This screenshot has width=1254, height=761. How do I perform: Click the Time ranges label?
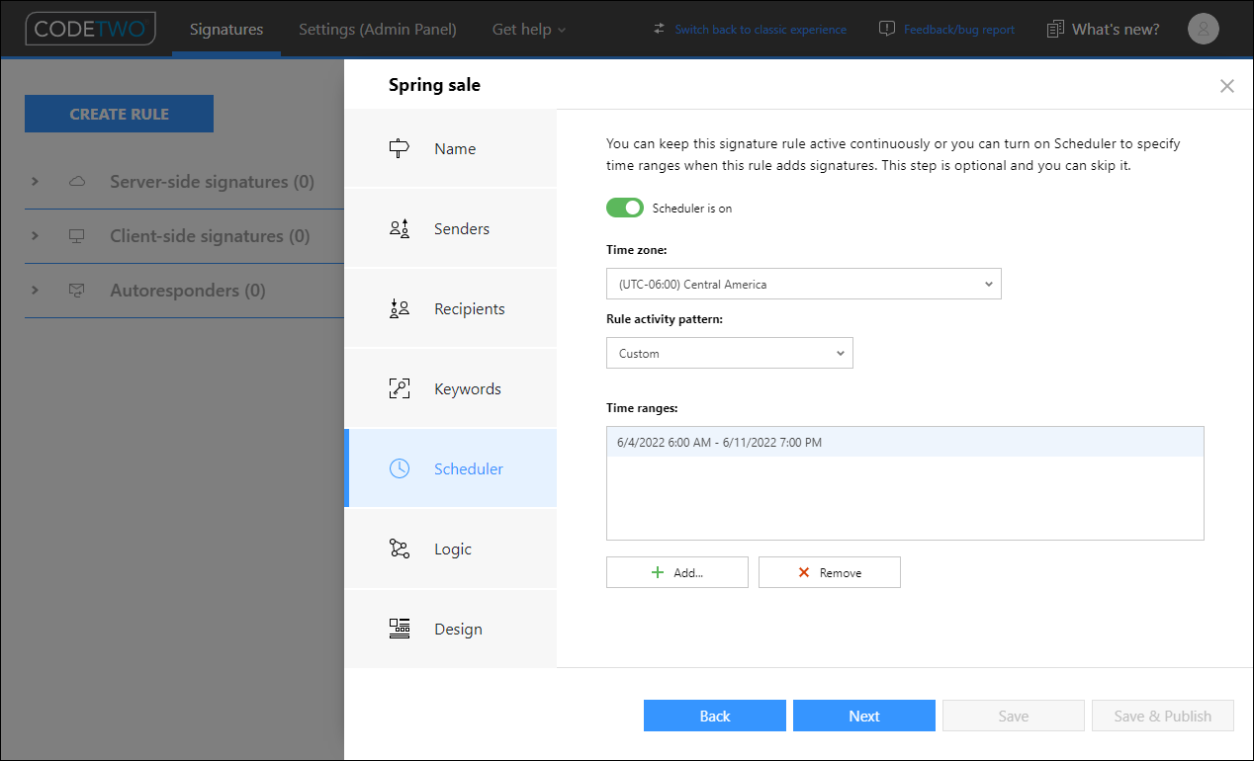[642, 407]
